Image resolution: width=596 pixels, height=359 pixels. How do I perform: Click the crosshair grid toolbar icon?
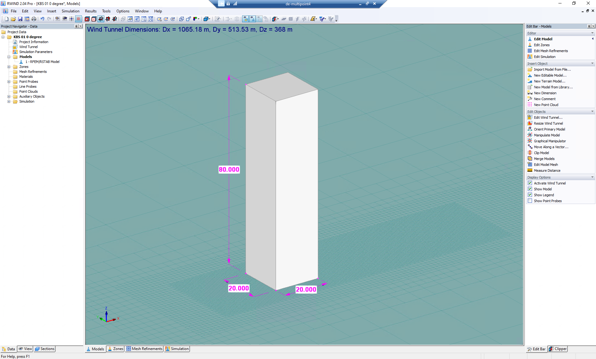tap(71, 19)
